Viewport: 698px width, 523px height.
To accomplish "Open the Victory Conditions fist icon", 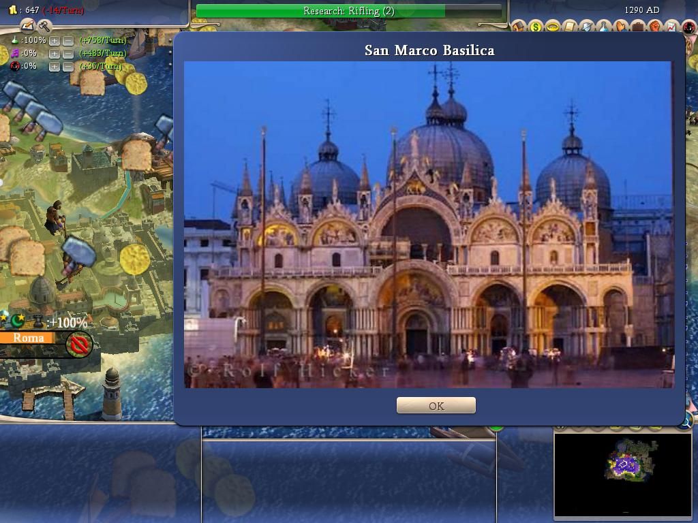I will point(655,26).
